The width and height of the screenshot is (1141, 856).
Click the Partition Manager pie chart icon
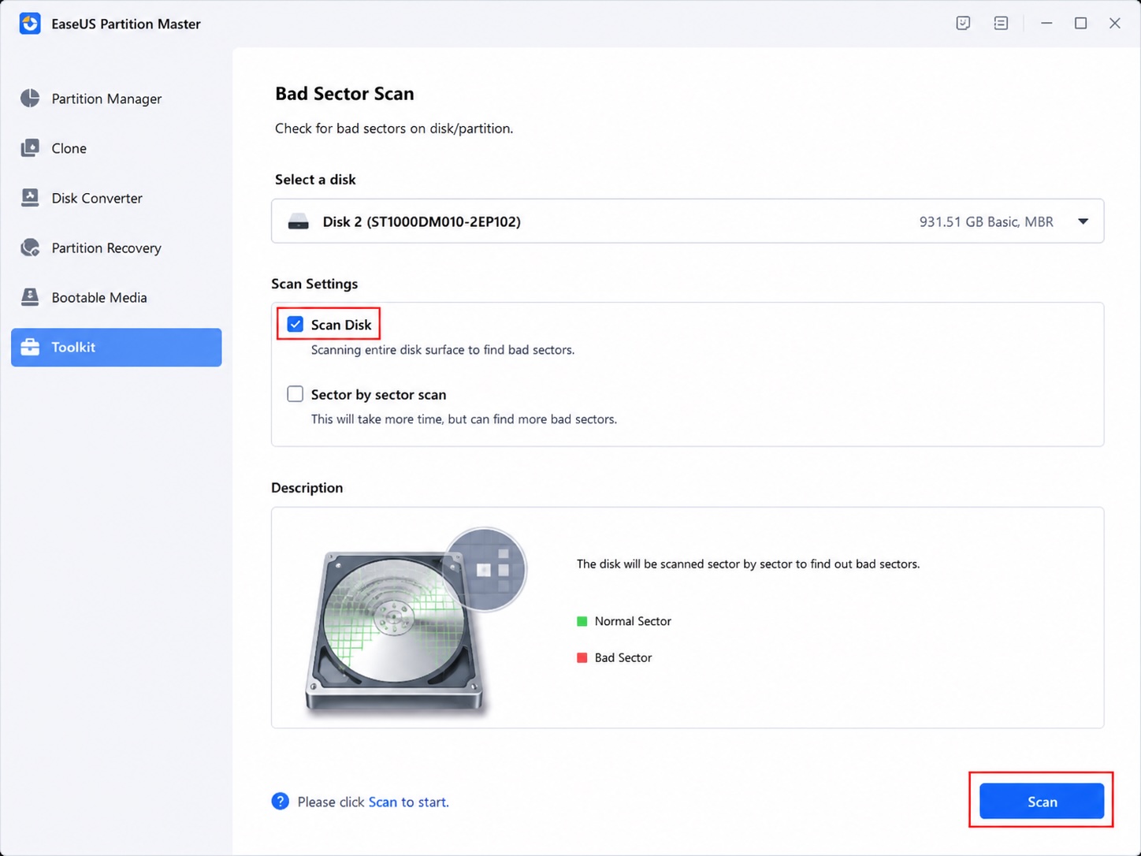30,99
